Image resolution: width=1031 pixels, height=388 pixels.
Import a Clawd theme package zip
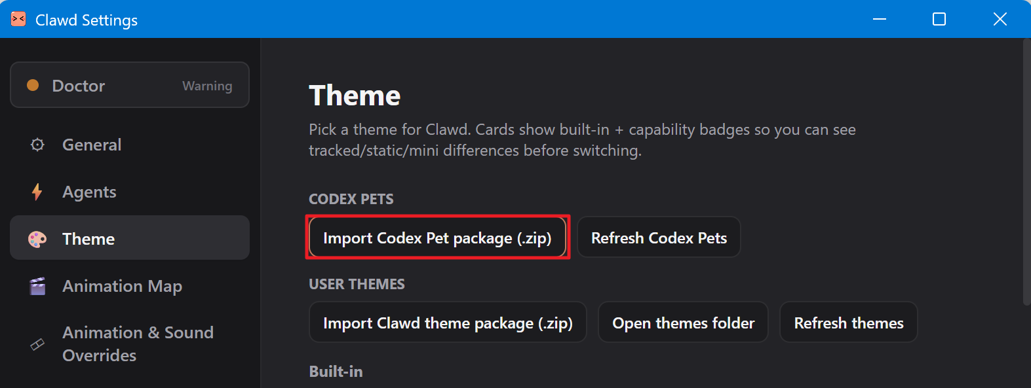click(448, 323)
